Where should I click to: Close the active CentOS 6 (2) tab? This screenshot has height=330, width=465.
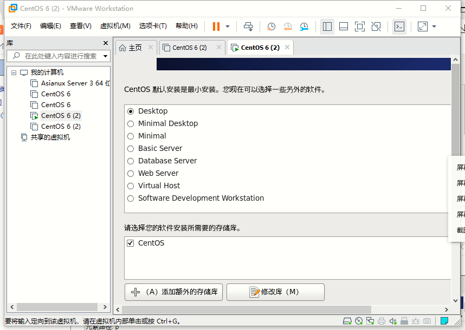coord(287,47)
